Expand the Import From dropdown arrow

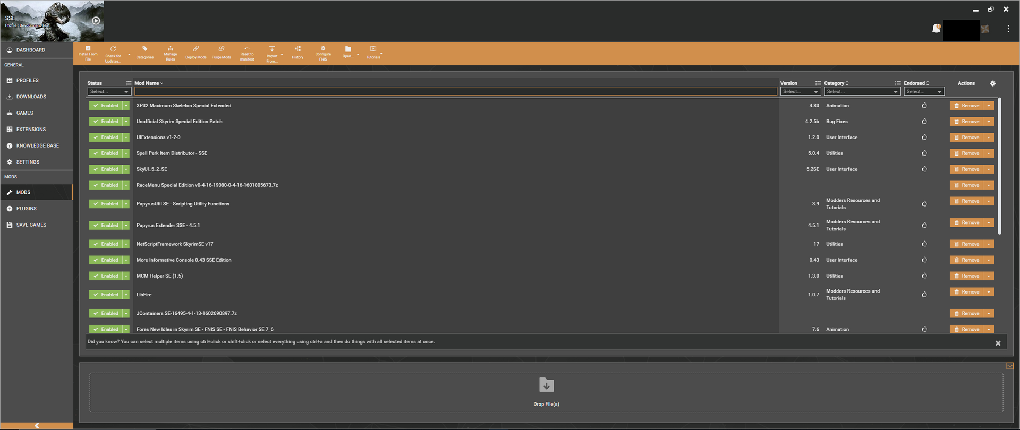click(x=282, y=54)
